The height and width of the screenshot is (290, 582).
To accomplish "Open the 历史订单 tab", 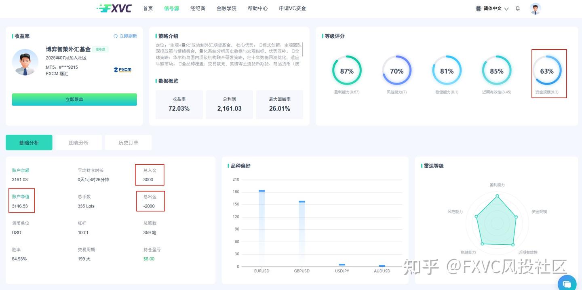I will coord(128,142).
